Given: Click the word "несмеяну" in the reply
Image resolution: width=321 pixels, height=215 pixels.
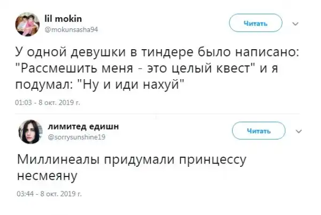Looking at the screenshot, I should (x=48, y=175).
